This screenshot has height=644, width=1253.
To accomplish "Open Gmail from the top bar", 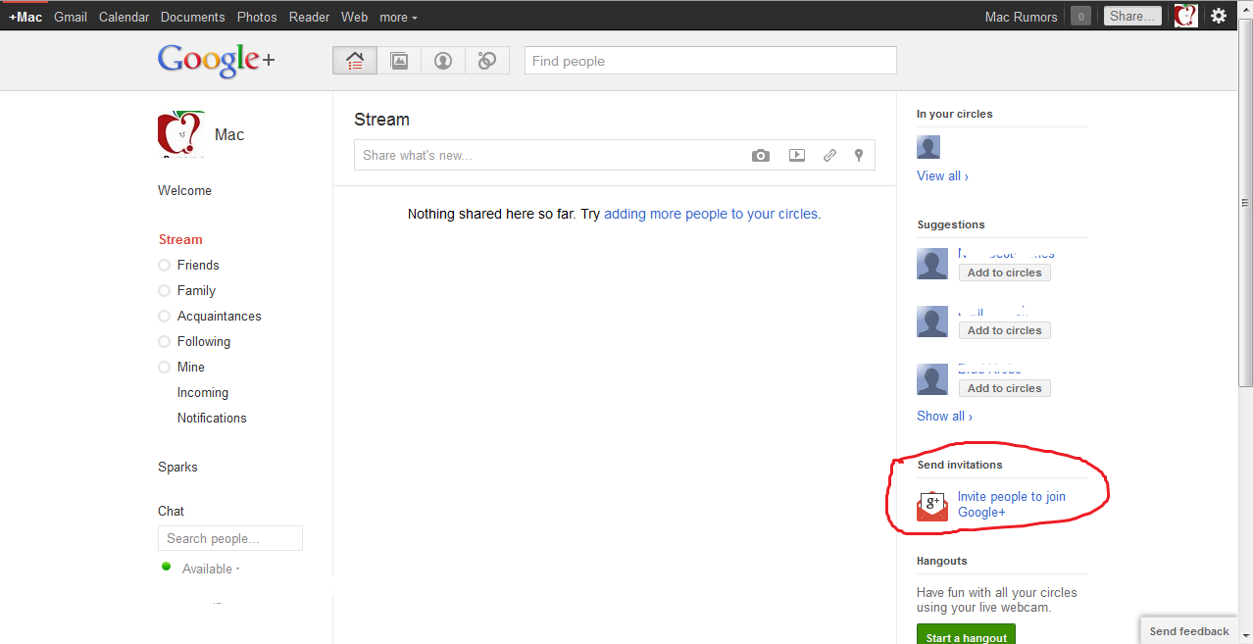I will [x=71, y=17].
